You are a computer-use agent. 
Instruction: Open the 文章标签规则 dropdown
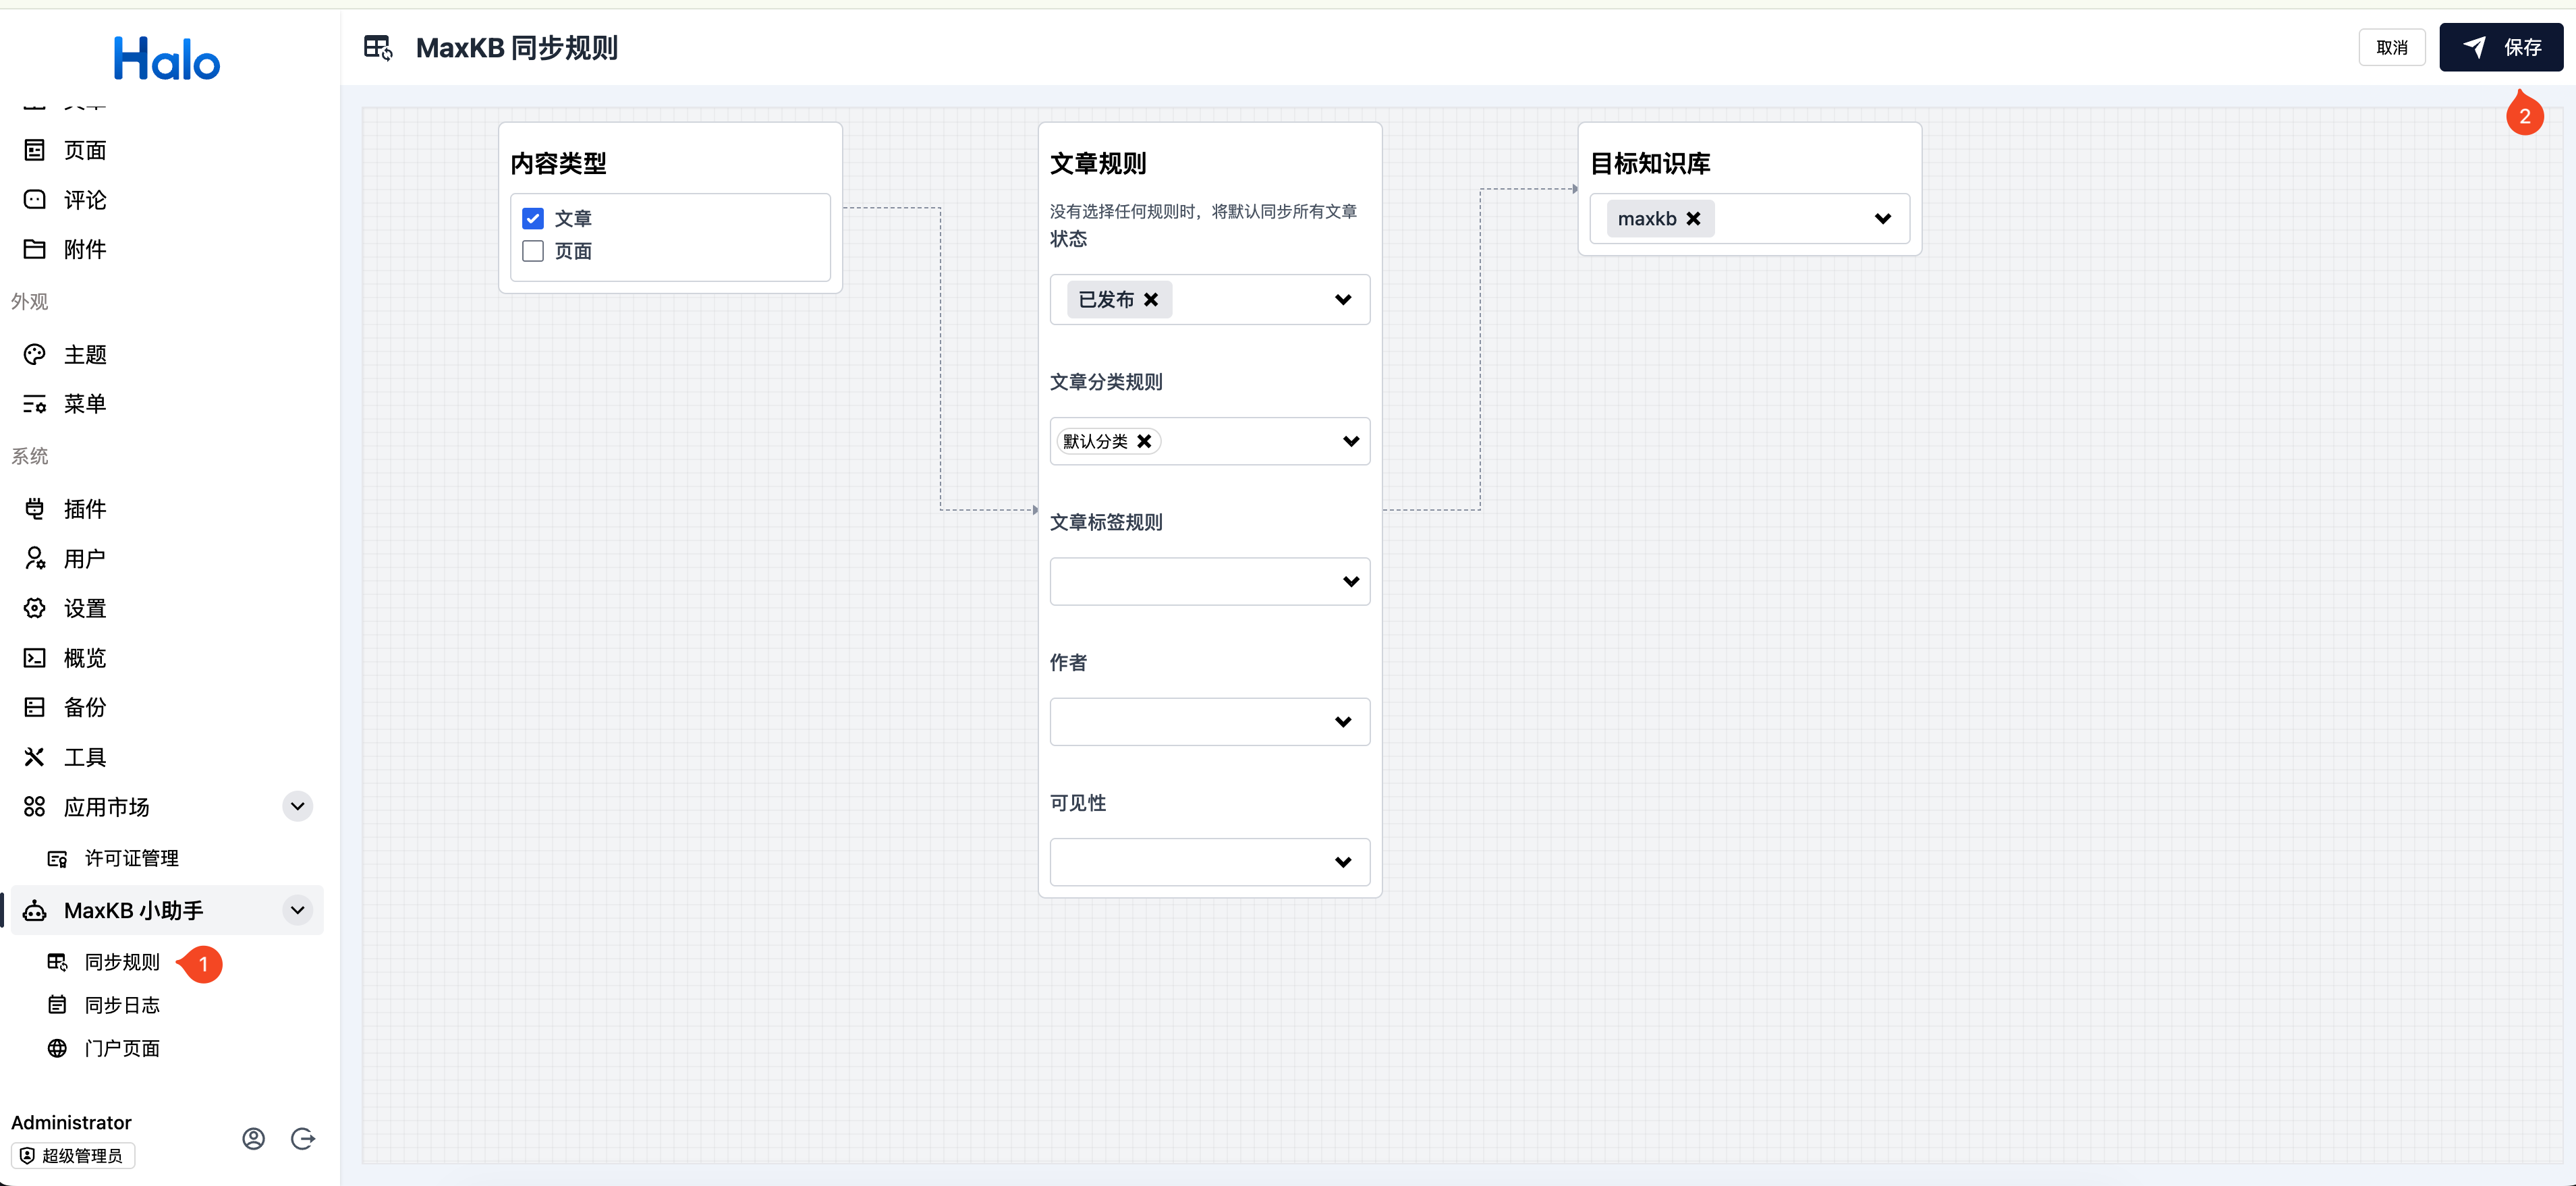(1350, 581)
